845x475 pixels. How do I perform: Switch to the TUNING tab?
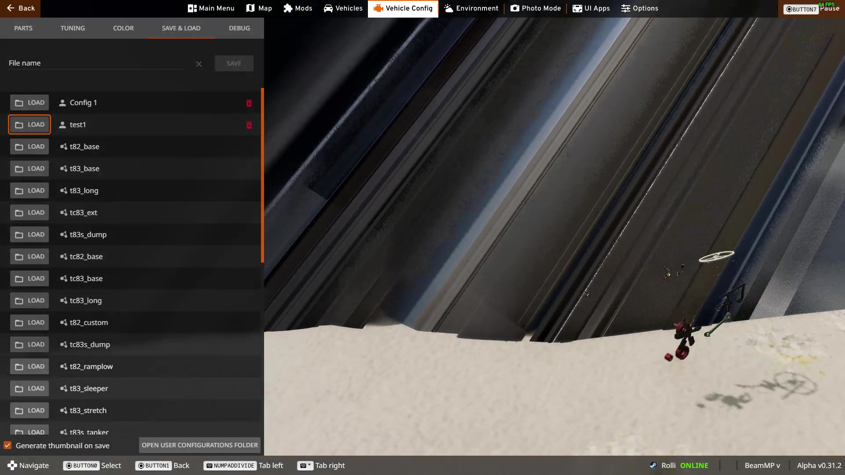(73, 28)
